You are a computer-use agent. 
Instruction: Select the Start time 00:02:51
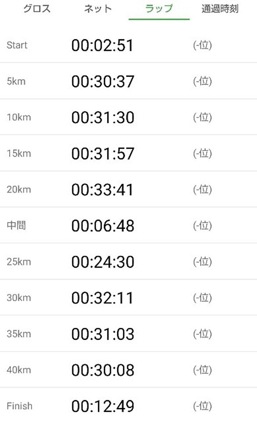coord(102,45)
